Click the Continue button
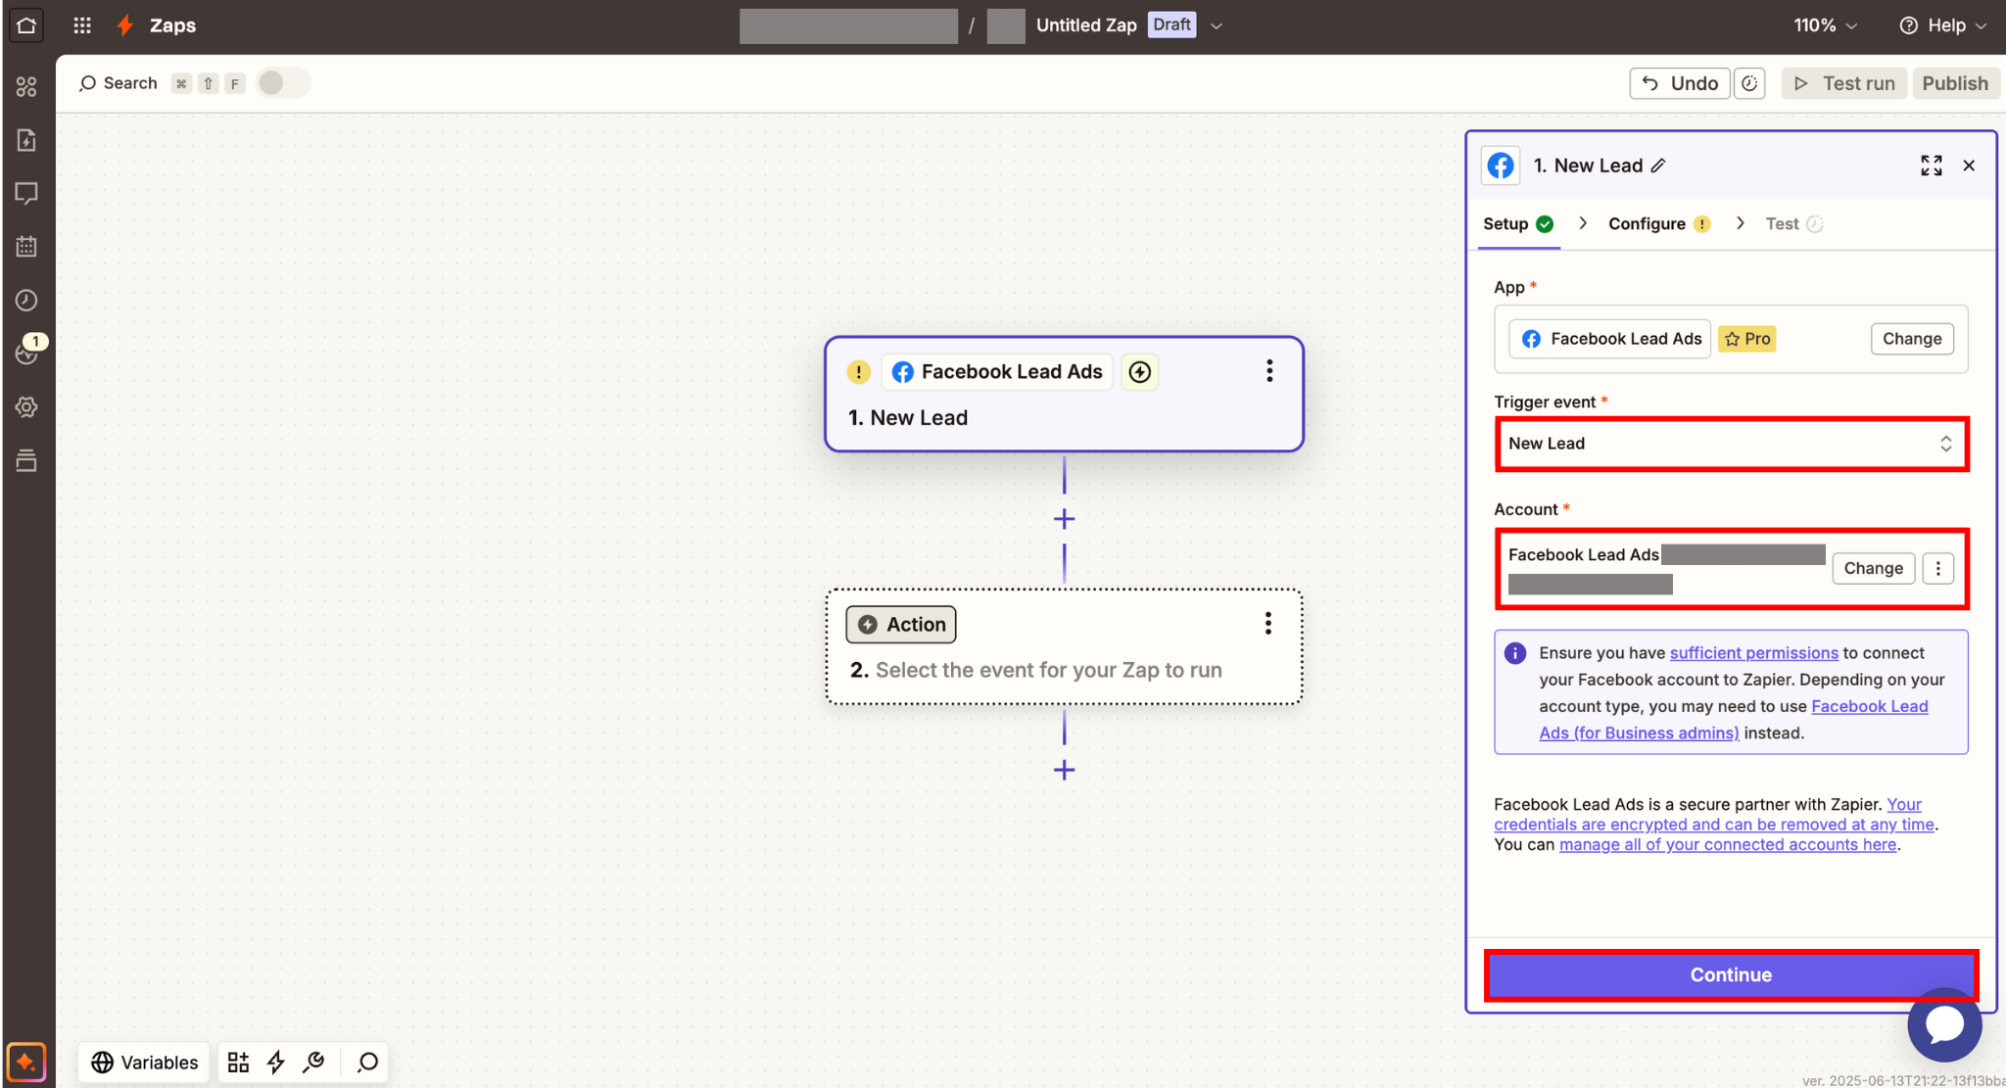Image resolution: width=2006 pixels, height=1088 pixels. tap(1731, 974)
